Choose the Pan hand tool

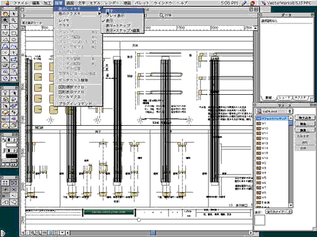pos(5,14)
